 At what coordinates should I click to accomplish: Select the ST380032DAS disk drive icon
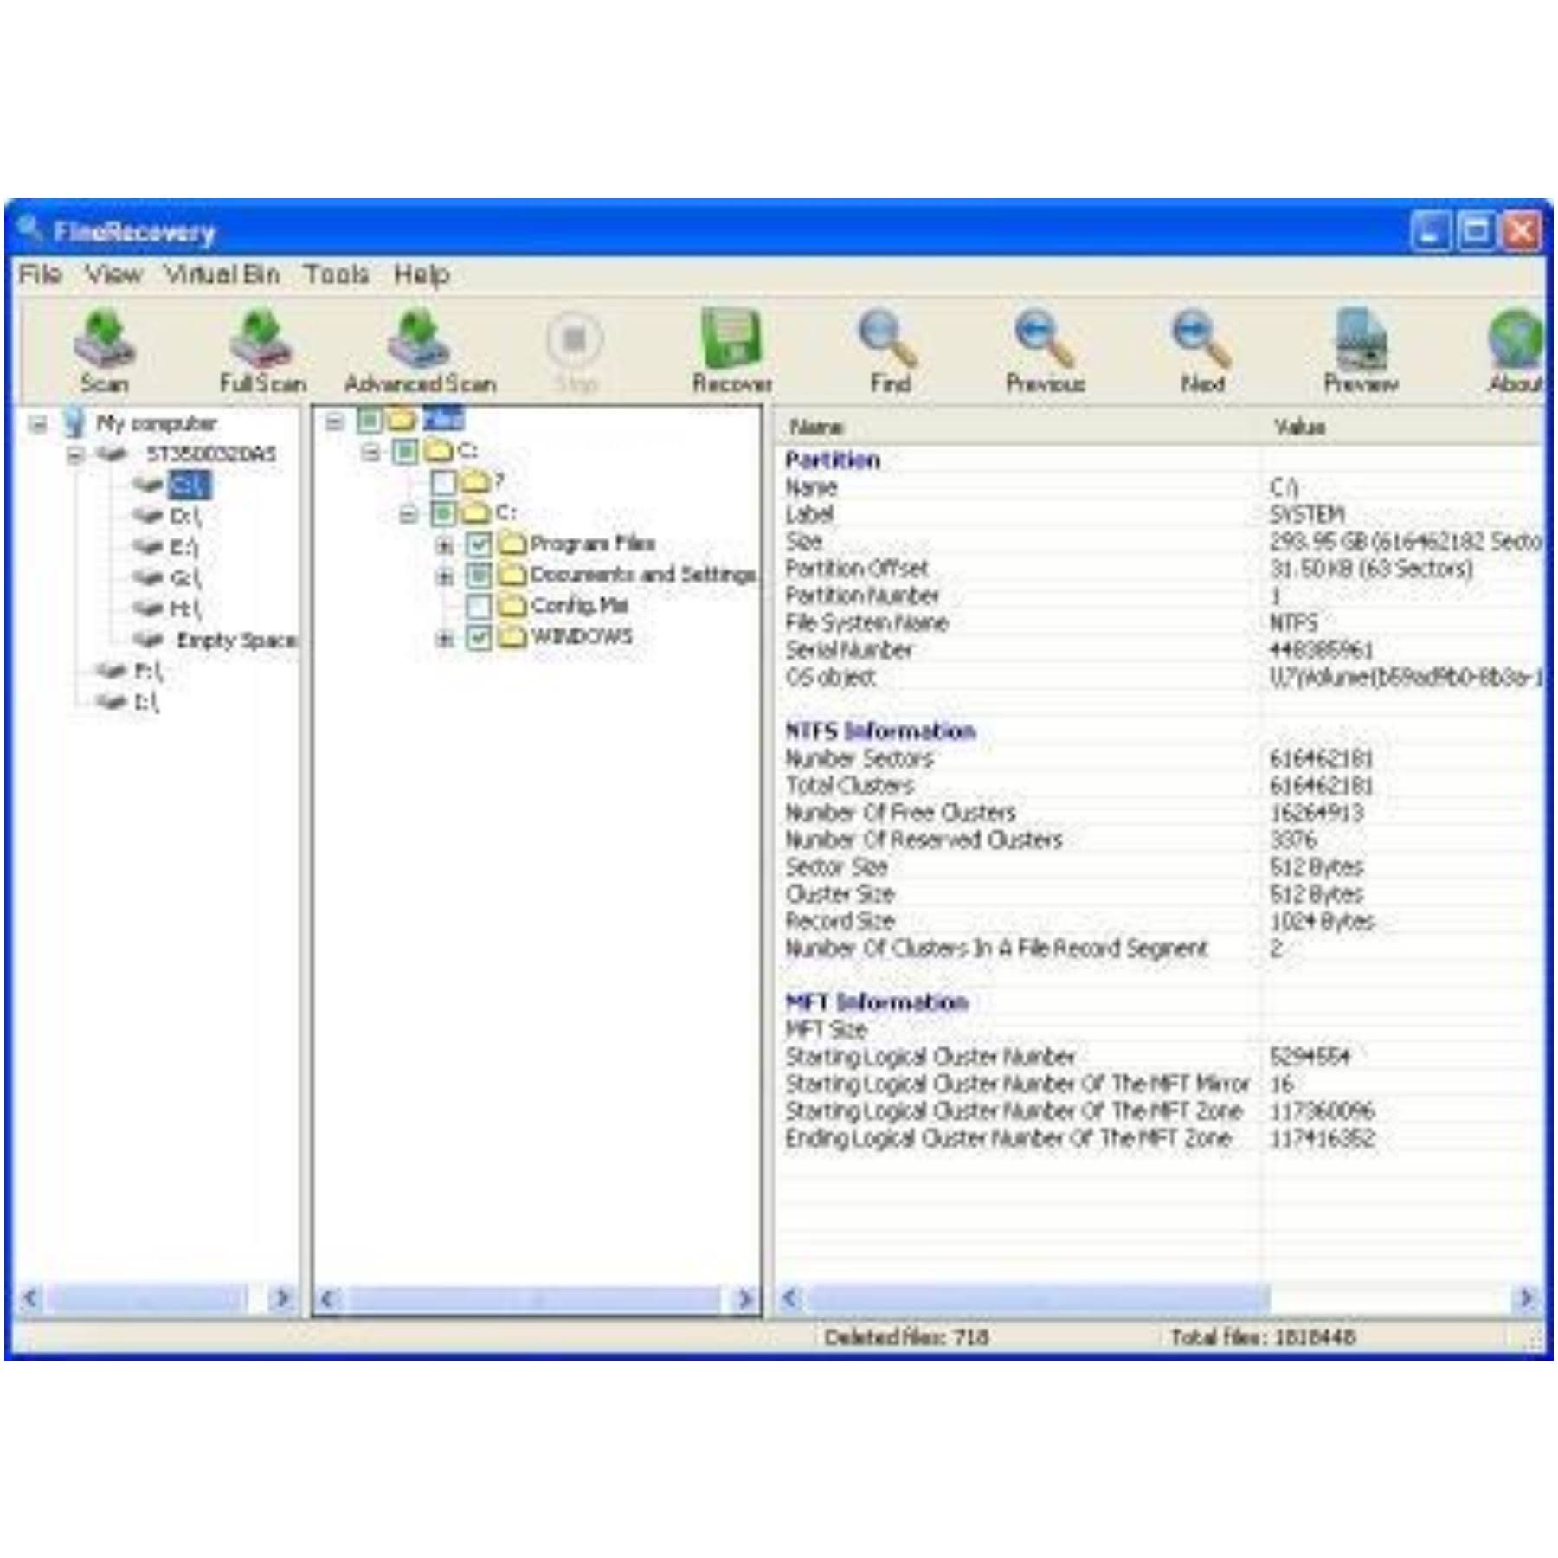click(110, 454)
